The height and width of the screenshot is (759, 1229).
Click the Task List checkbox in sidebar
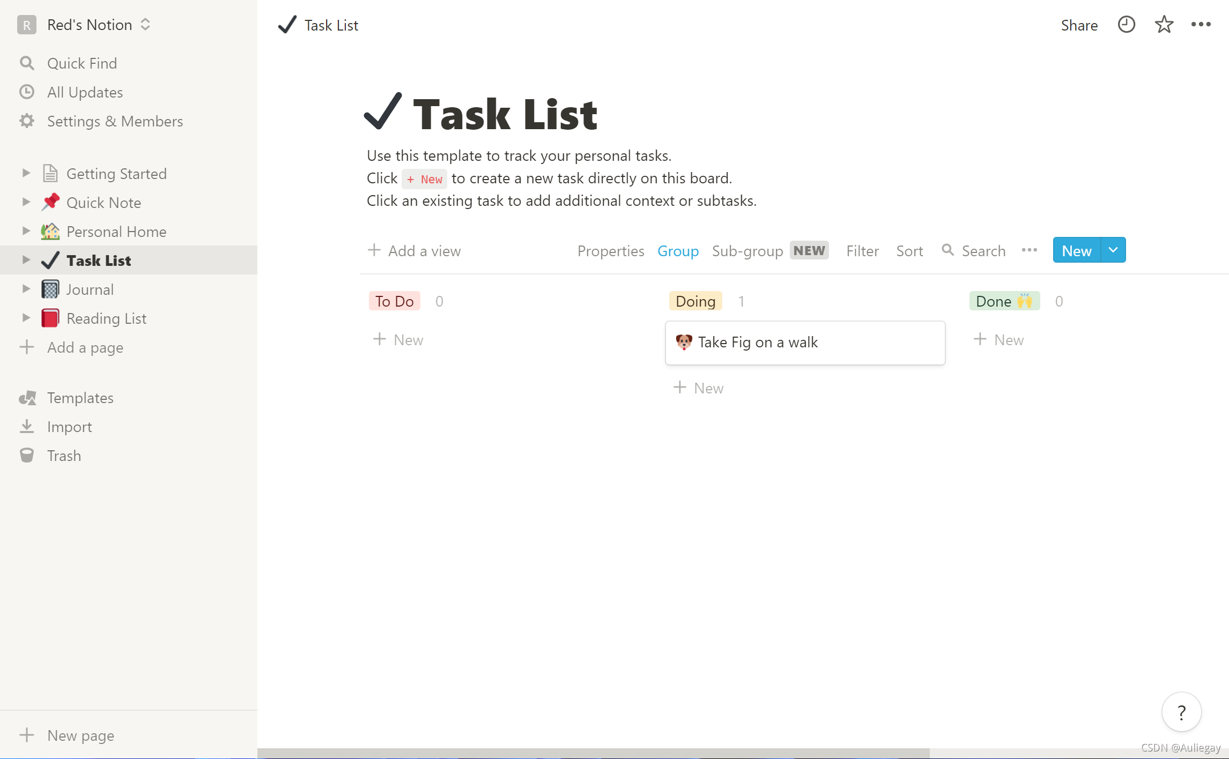[x=50, y=261]
